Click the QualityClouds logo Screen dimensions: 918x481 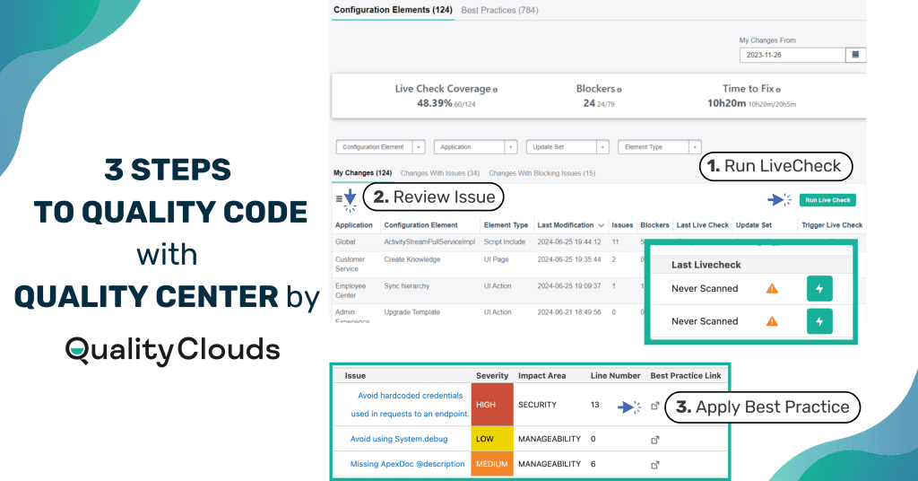click(x=173, y=350)
